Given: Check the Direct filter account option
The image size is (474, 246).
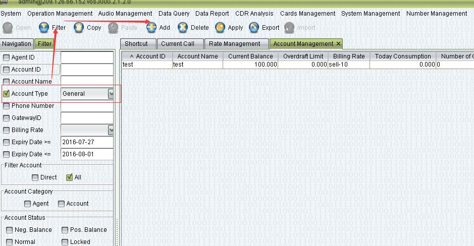Looking at the screenshot, I should [x=35, y=177].
